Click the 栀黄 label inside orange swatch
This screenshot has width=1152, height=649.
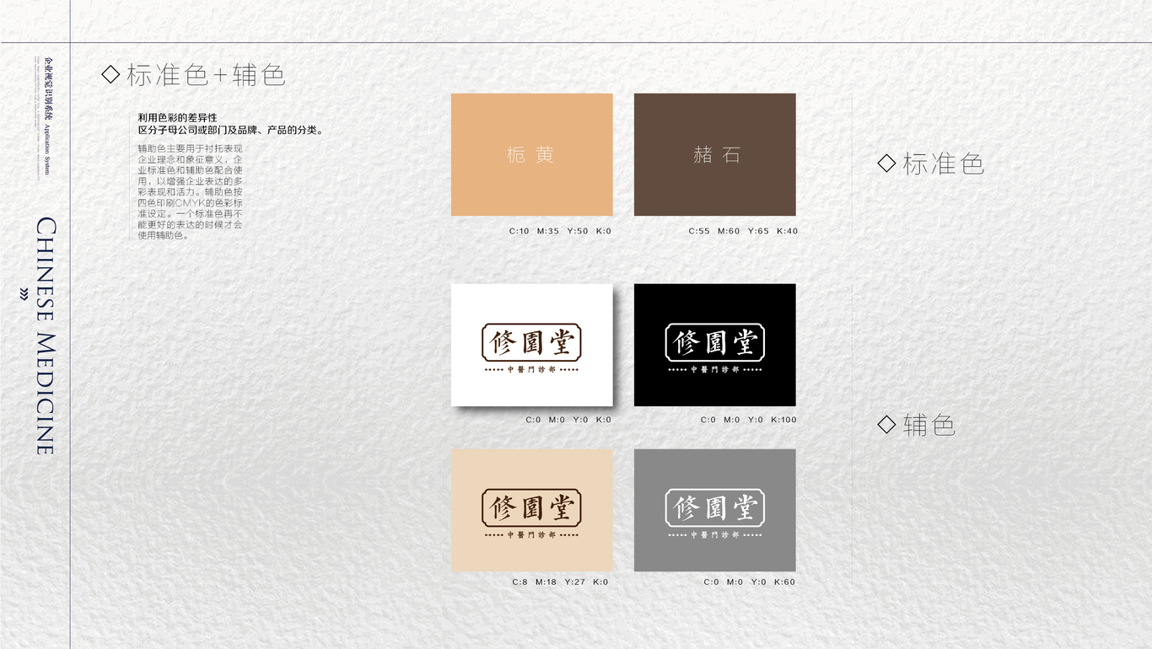[x=530, y=155]
